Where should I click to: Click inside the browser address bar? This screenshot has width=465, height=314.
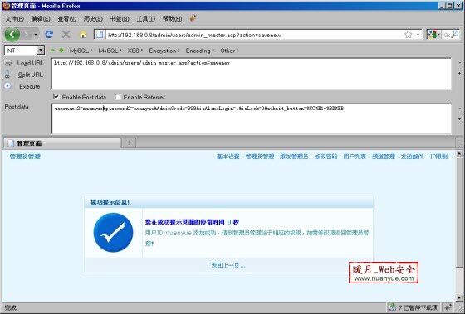254,35
